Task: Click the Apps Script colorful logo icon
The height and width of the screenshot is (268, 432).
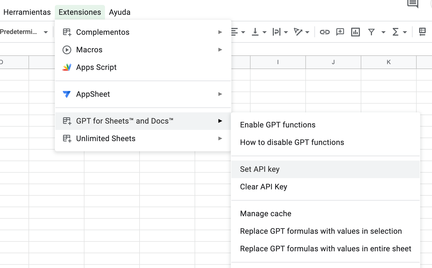Action: (x=67, y=67)
